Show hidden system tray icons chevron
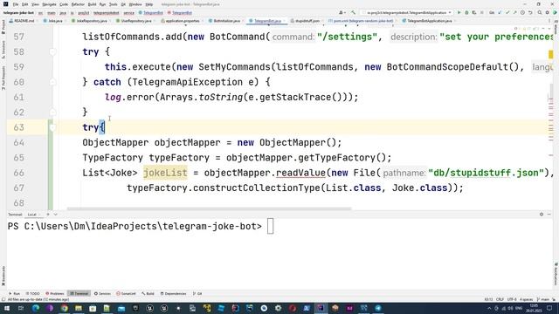 click(x=489, y=308)
